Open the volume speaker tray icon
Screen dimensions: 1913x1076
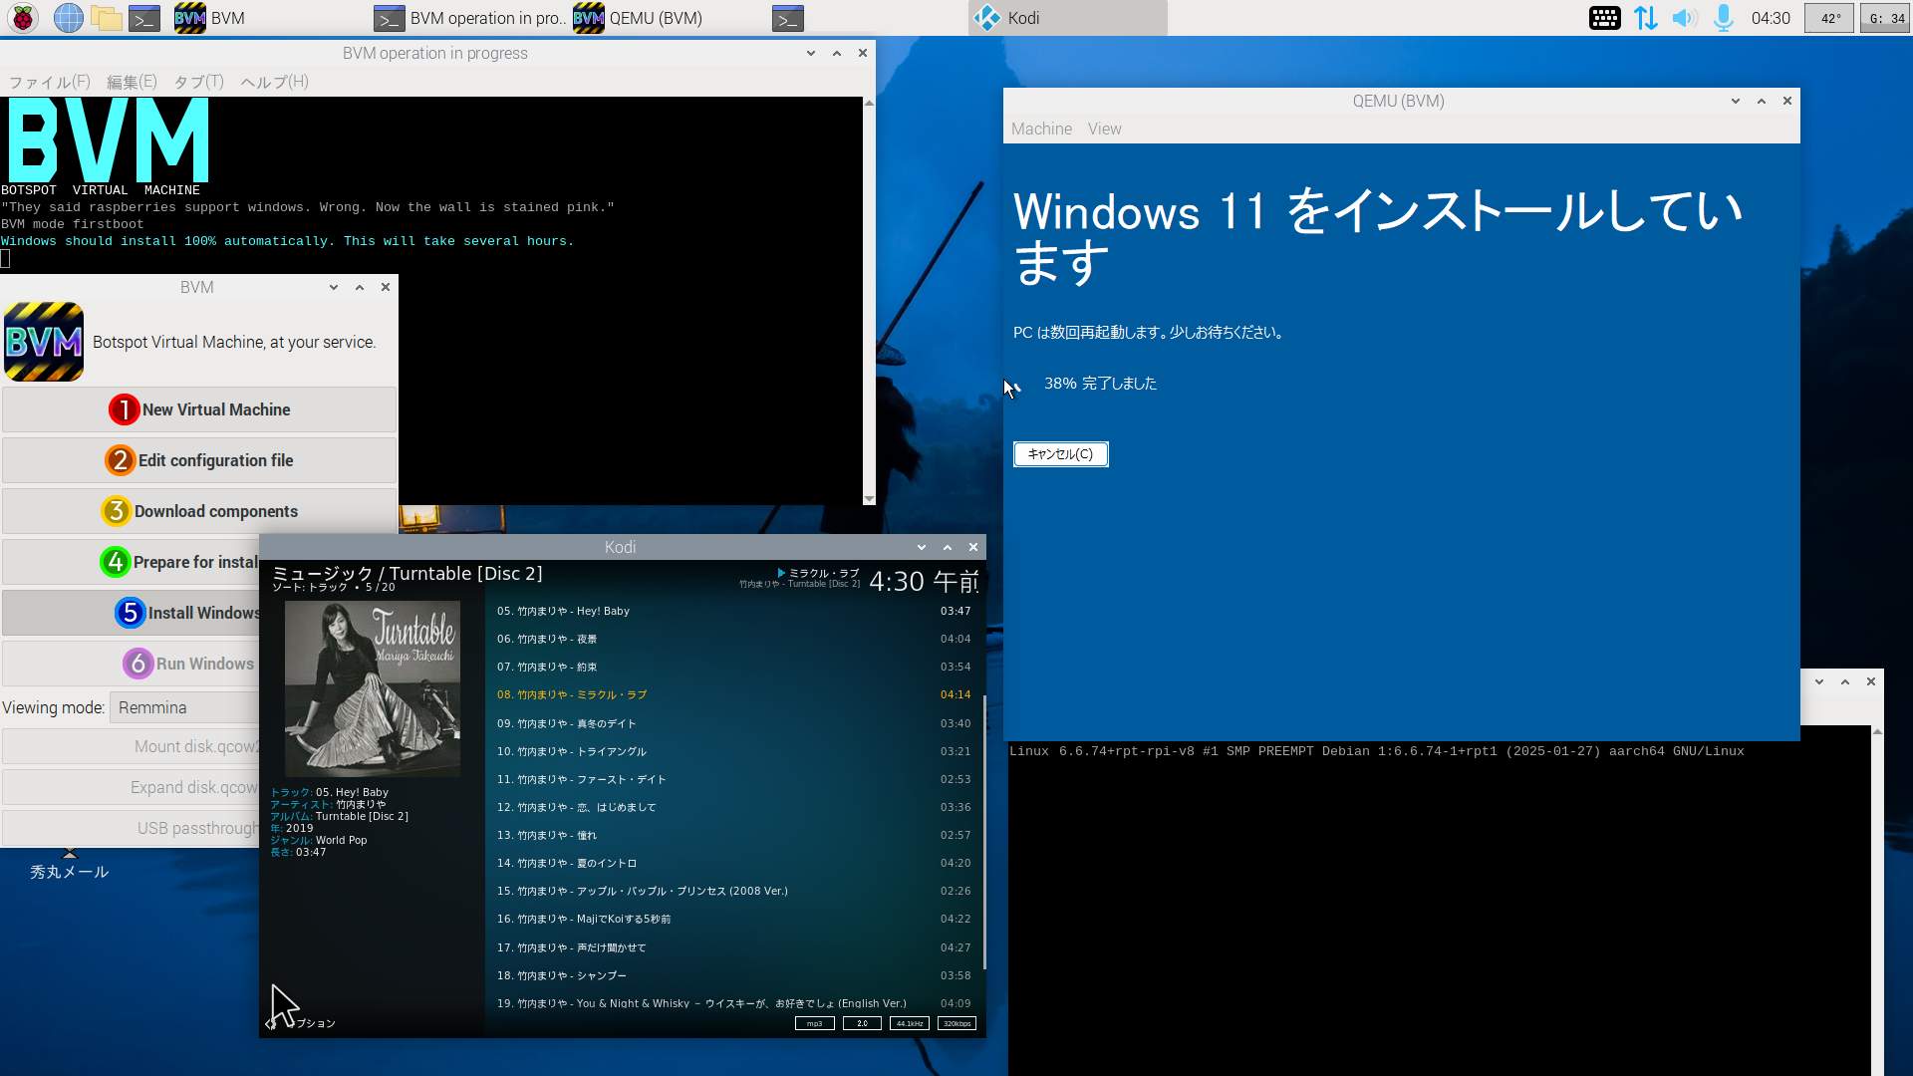[x=1684, y=18]
